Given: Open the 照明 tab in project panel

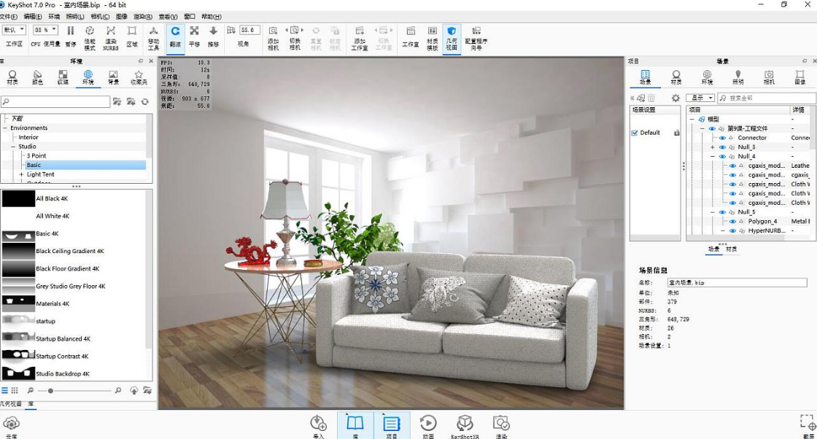Looking at the screenshot, I should pos(737,77).
